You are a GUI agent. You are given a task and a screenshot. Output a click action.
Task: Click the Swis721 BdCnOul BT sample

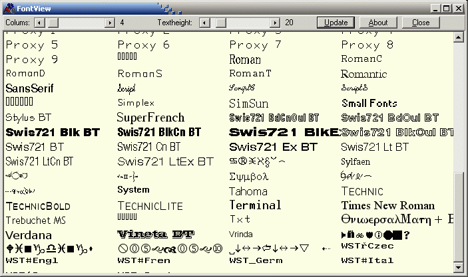[x=274, y=118]
